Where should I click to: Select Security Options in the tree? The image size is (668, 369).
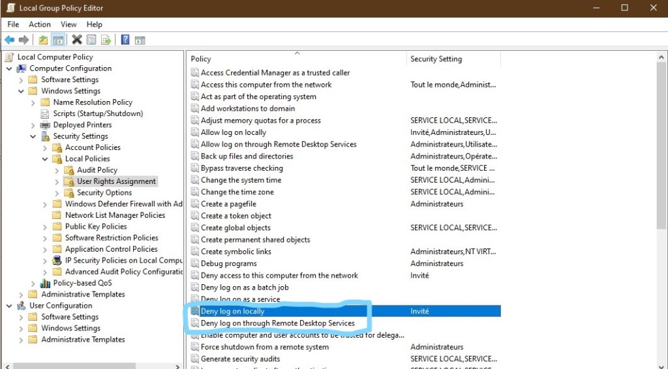point(104,193)
